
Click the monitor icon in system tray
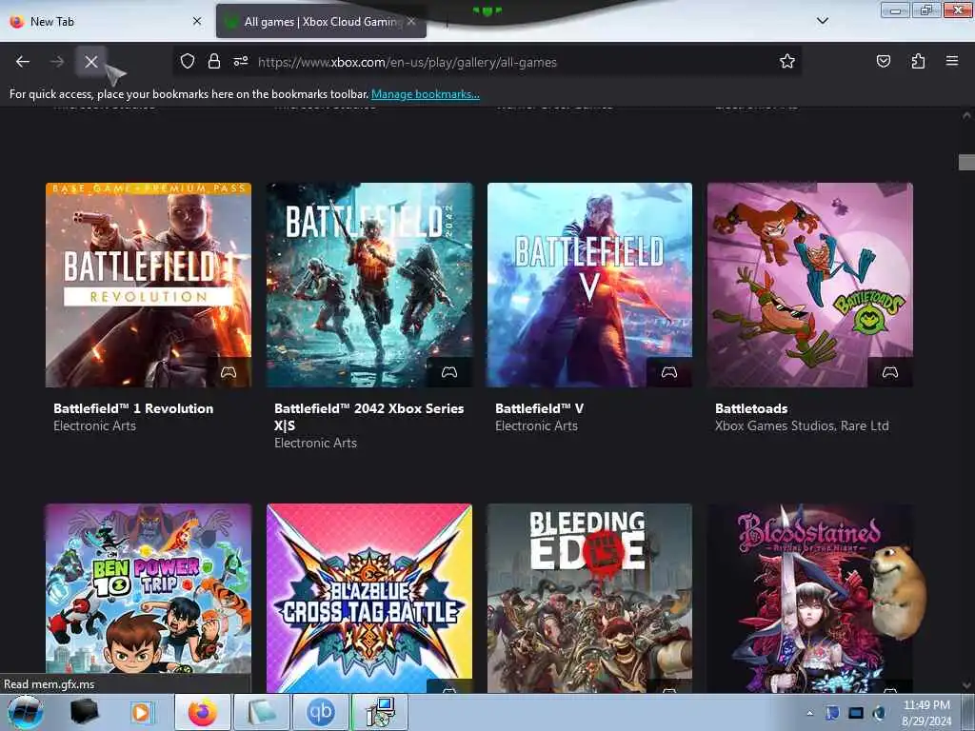pyautogui.click(x=856, y=713)
